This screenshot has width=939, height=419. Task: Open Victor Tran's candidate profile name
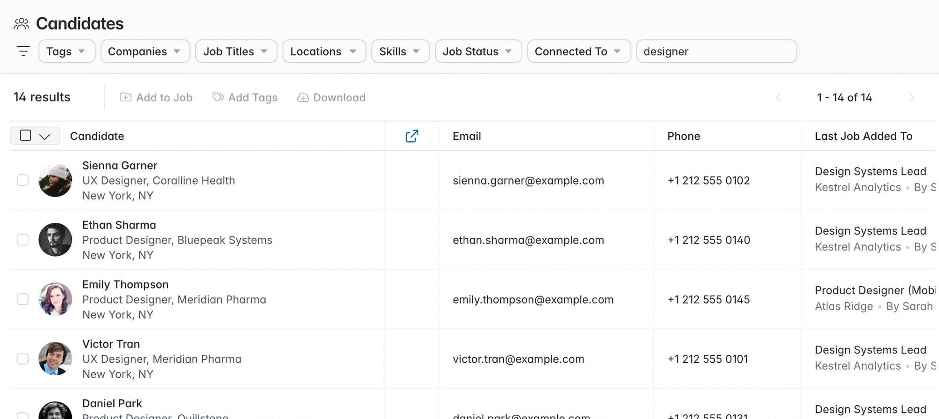coord(111,344)
